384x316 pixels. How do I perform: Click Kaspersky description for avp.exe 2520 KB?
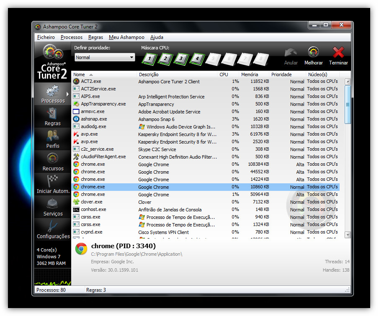coord(177,142)
